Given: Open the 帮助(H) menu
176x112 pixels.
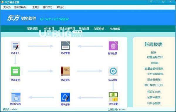Looking at the screenshot, I should coord(60,7).
